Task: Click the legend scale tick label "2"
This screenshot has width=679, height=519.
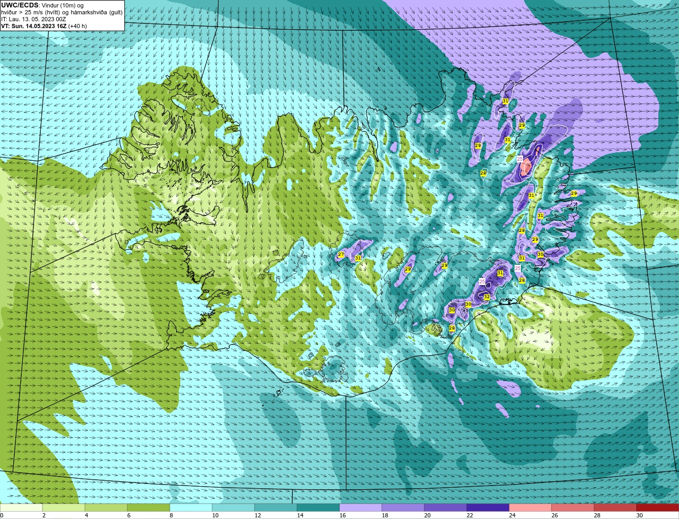Action: (44, 515)
